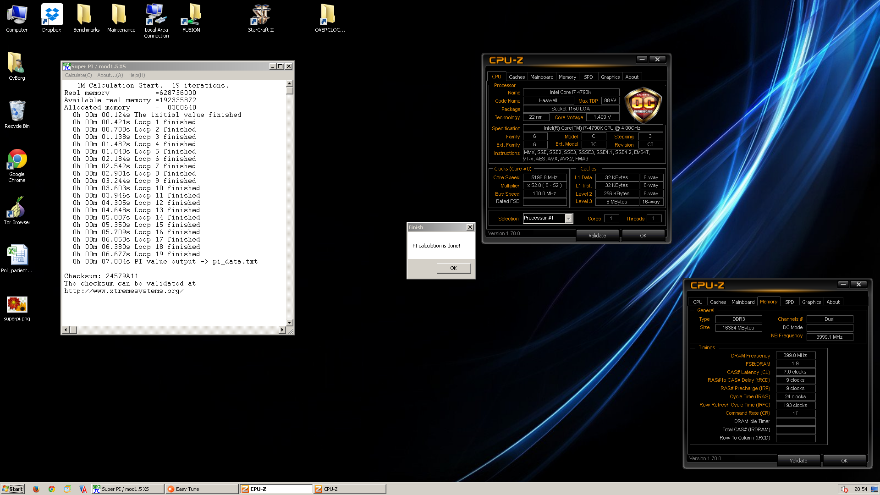Click the Super PI vertical scrollbar down arrow
This screenshot has height=495, width=880.
pyautogui.click(x=289, y=323)
